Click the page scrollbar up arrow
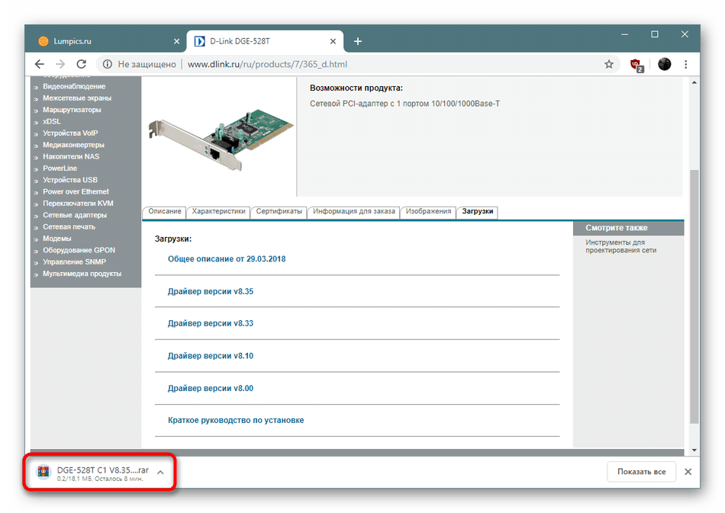 click(x=694, y=82)
